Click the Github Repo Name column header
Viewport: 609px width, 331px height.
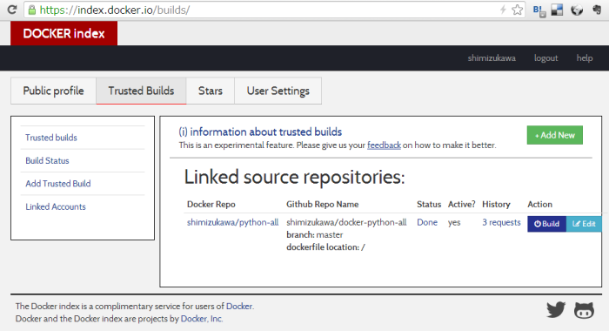click(323, 204)
